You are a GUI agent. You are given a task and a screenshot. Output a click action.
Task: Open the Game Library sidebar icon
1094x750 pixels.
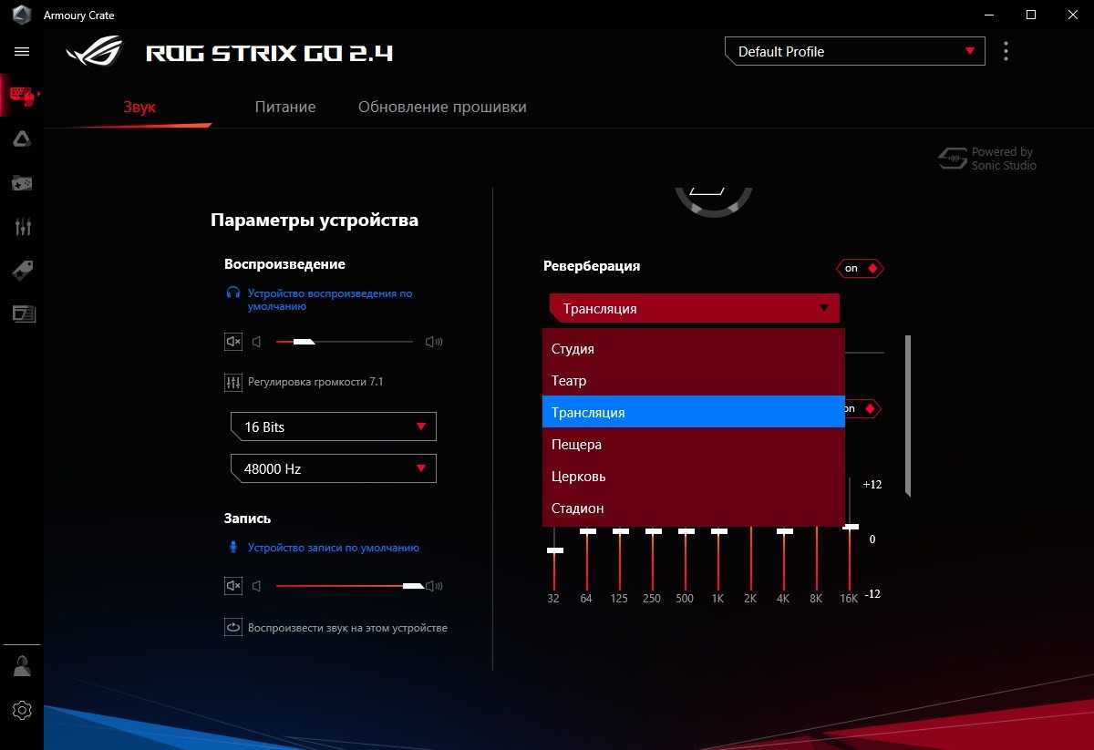tap(22, 183)
